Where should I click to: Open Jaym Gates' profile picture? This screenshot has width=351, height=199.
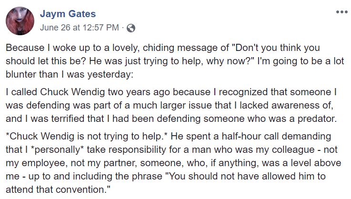(x=20, y=20)
